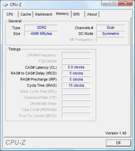Close the CPU-Z window
Viewport: 135px width, 151px height.
pyautogui.click(x=125, y=3)
